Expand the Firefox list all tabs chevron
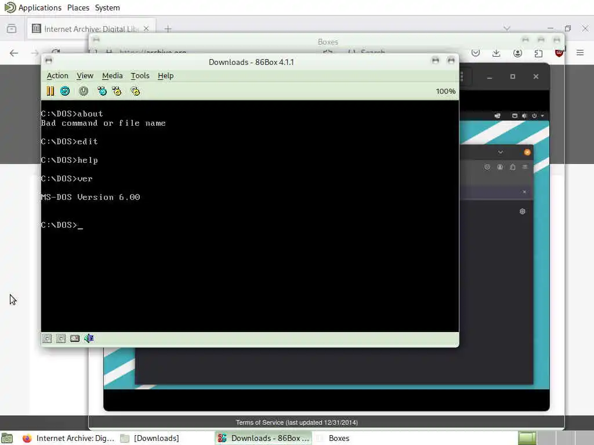The height and width of the screenshot is (445, 594). click(x=507, y=28)
